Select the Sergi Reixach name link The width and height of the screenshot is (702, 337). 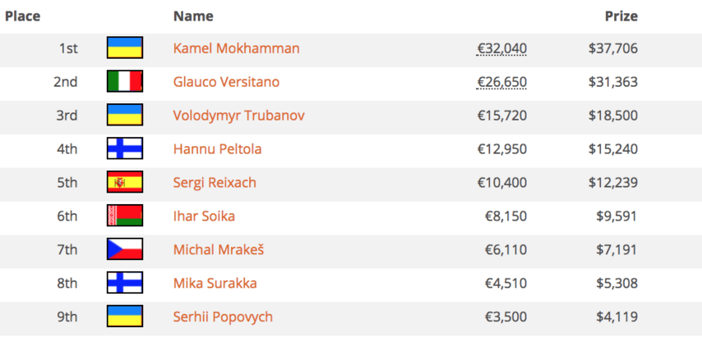pyautogui.click(x=215, y=183)
